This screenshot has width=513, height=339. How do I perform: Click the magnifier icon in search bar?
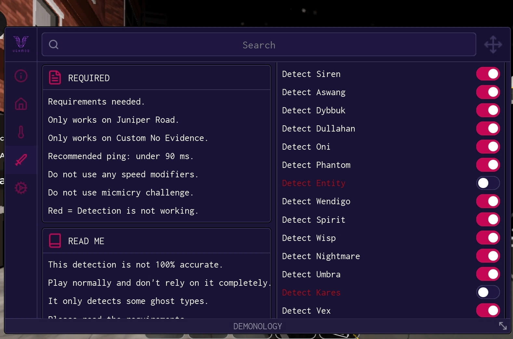(x=54, y=44)
